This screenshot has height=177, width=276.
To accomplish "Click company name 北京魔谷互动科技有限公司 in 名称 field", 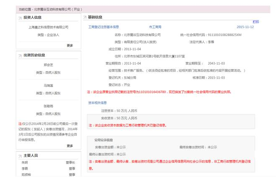I will (x=142, y=35).
